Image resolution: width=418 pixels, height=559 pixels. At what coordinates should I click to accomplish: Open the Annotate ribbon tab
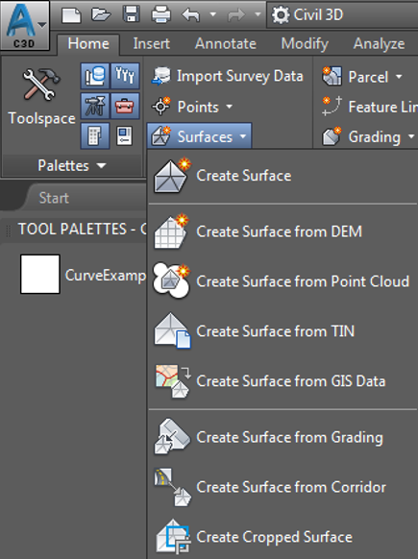pos(226,44)
